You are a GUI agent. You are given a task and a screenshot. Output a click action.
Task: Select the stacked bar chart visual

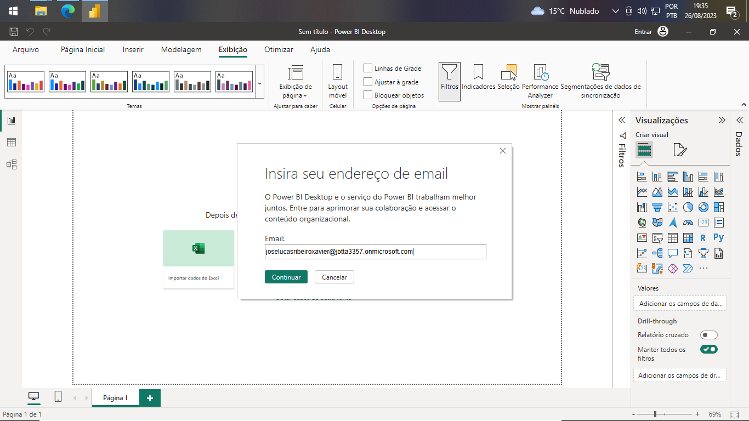642,177
